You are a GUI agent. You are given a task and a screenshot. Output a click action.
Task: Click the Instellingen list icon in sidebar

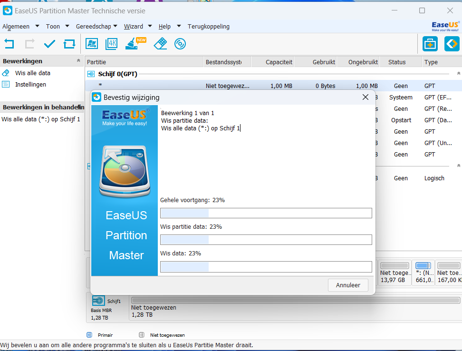[6, 84]
